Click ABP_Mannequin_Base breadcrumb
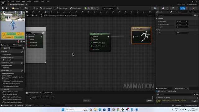 (x=54, y=15)
